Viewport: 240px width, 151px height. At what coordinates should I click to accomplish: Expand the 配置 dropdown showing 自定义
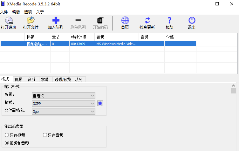click(64, 96)
